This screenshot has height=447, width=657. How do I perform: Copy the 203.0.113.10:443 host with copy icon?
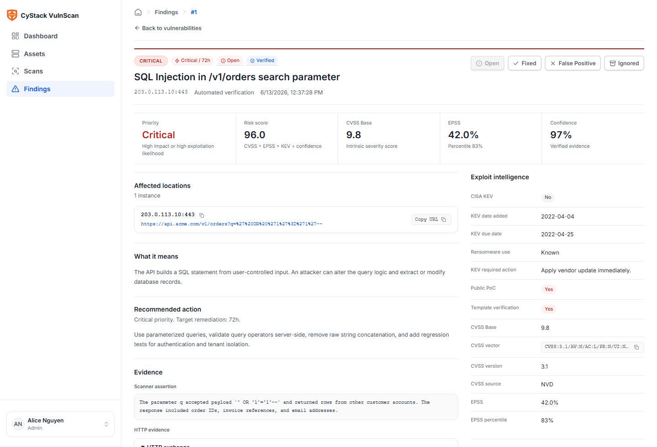point(202,215)
